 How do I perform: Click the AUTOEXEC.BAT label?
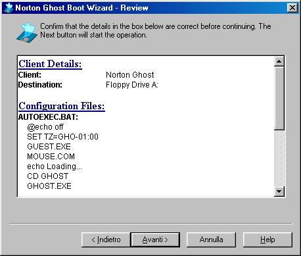[x=48, y=117]
